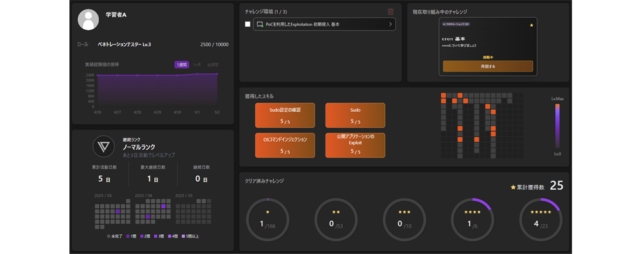Select the 公開アプリケーションのExploit skill card
The image size is (637, 254).
[x=355, y=145]
